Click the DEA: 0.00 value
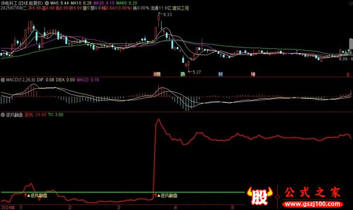Screen dimensions: 353x210 pyautogui.click(x=65, y=80)
